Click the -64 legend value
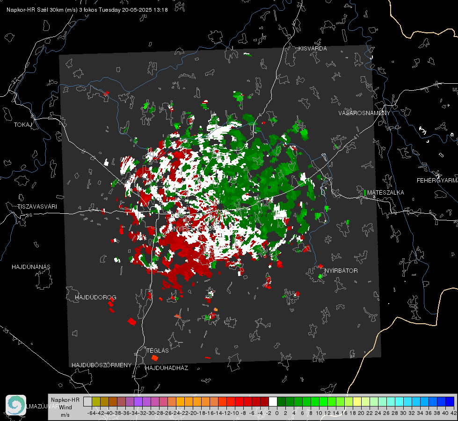458x421 pixels. pos(91,413)
